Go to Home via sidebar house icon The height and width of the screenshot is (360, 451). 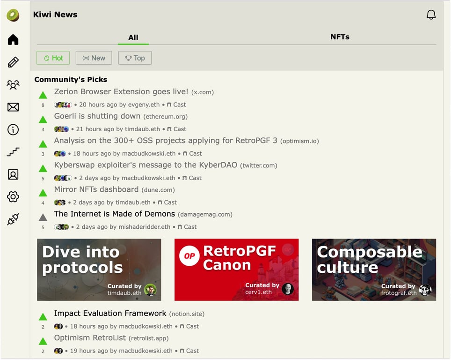(13, 39)
